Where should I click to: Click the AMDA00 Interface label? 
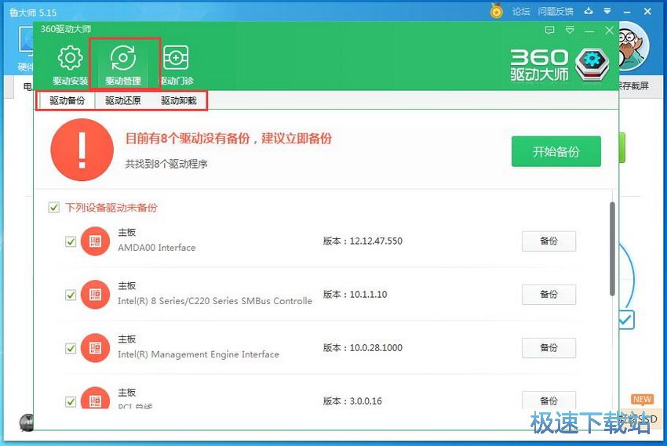pos(156,248)
